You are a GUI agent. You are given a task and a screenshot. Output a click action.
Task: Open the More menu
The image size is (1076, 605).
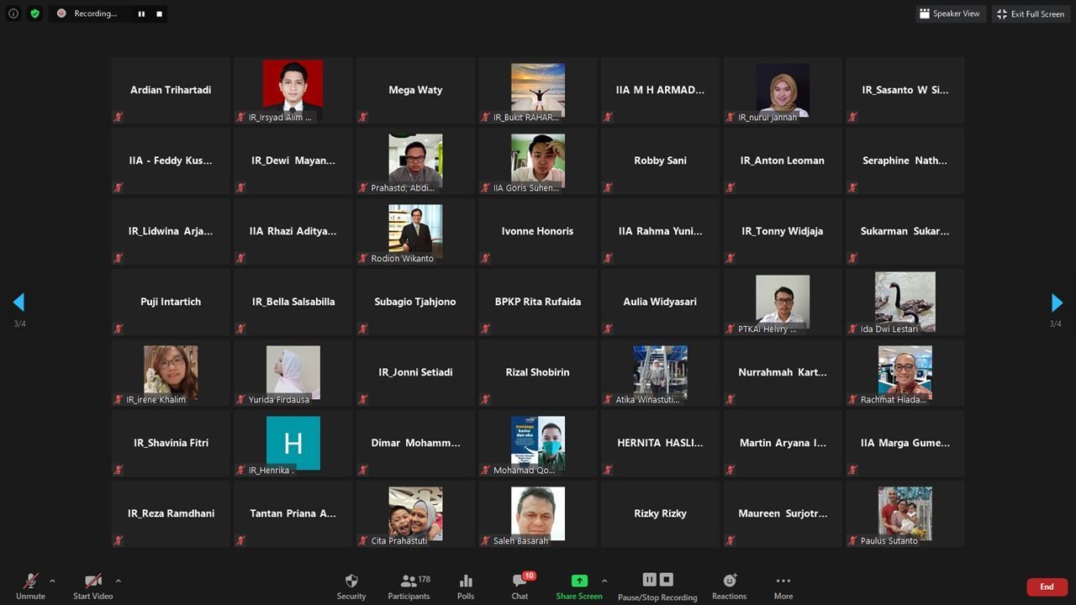[783, 586]
